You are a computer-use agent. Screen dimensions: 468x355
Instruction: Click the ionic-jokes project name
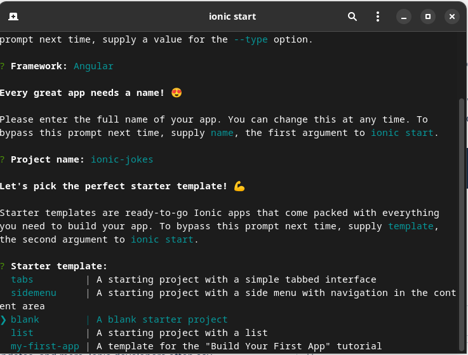(122, 159)
